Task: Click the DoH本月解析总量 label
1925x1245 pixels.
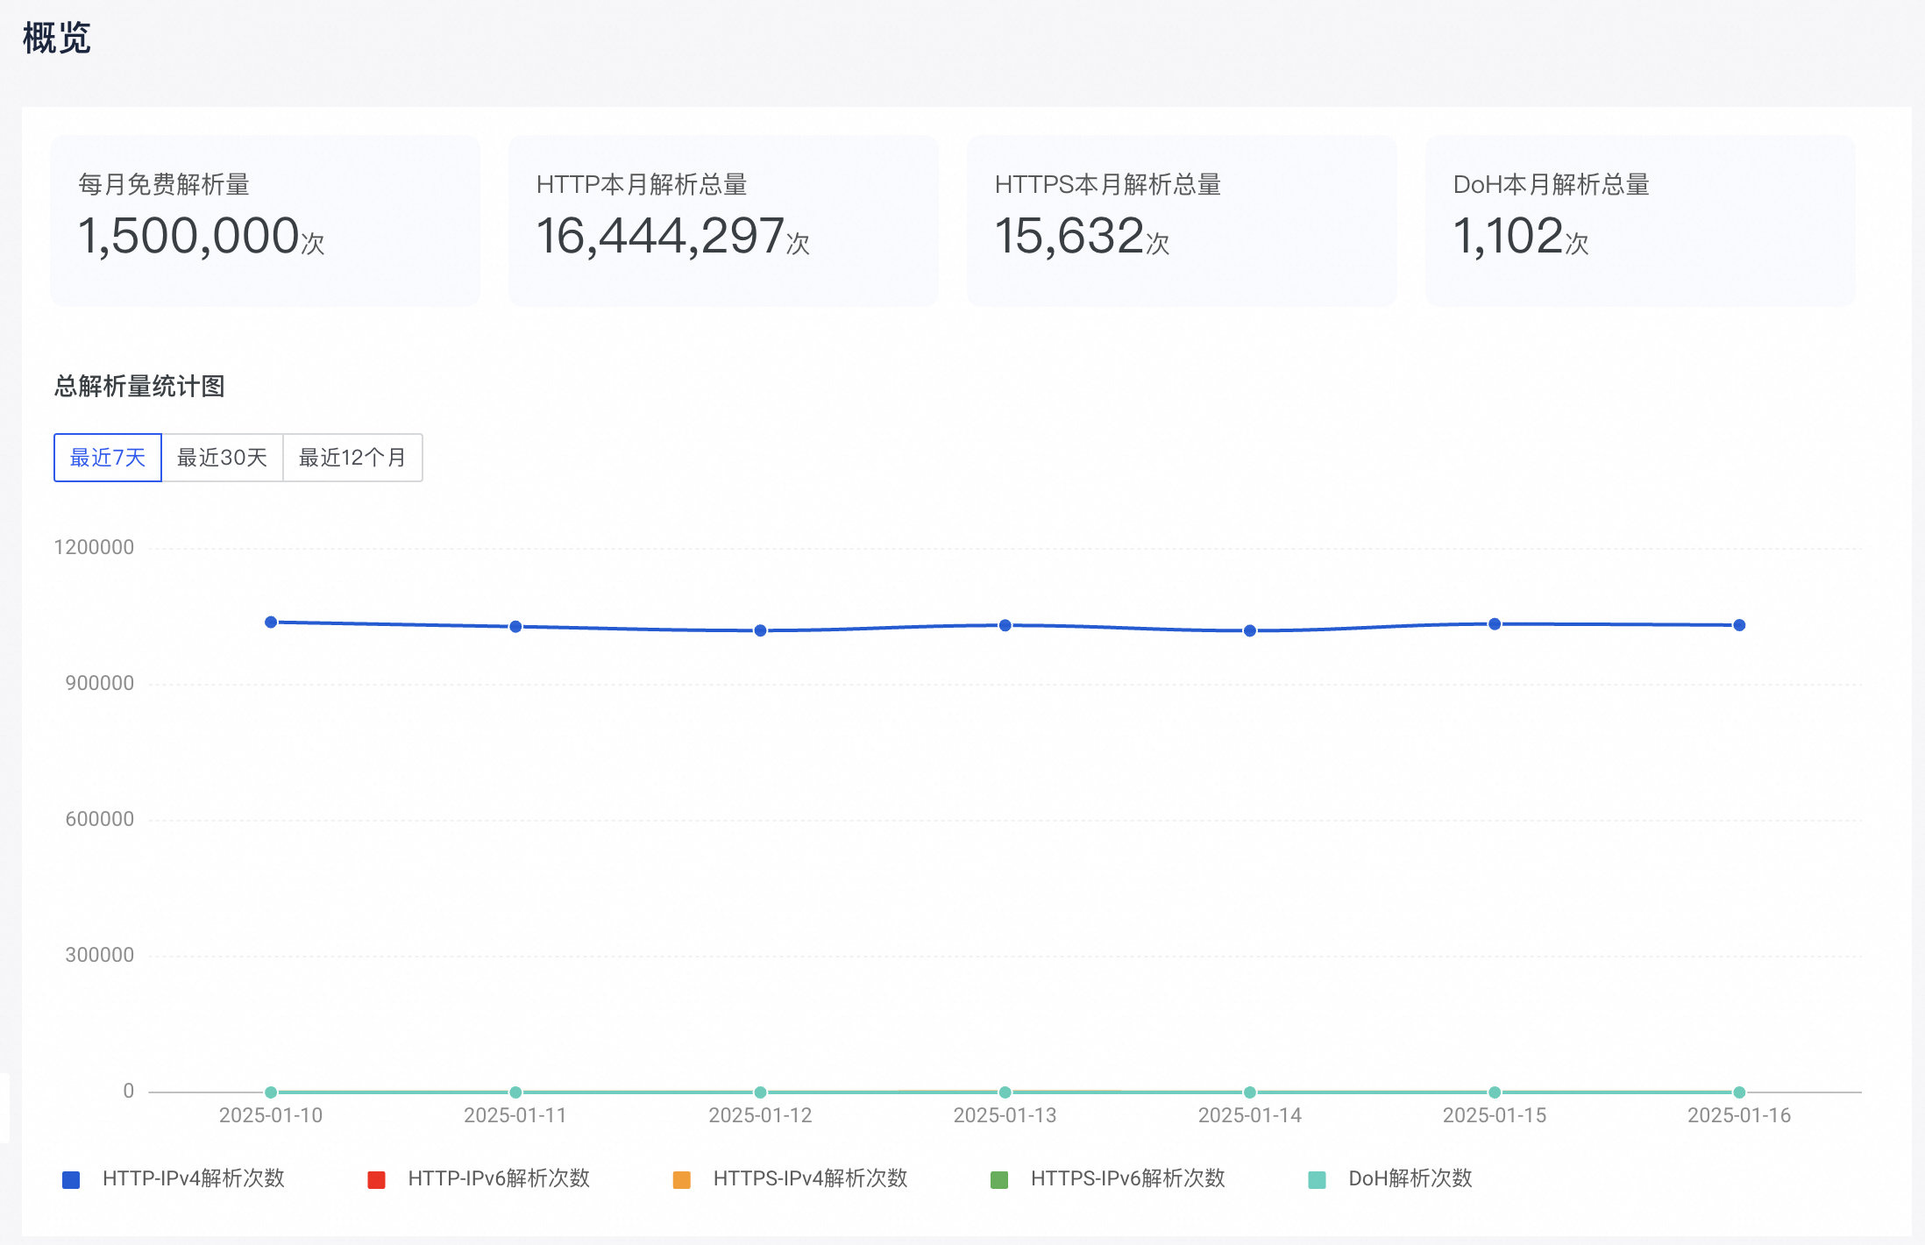Action: pos(1552,184)
